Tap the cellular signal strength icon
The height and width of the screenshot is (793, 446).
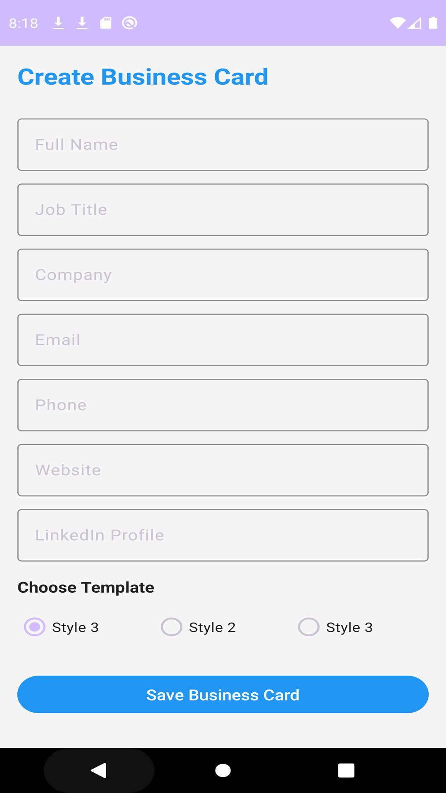click(x=415, y=23)
